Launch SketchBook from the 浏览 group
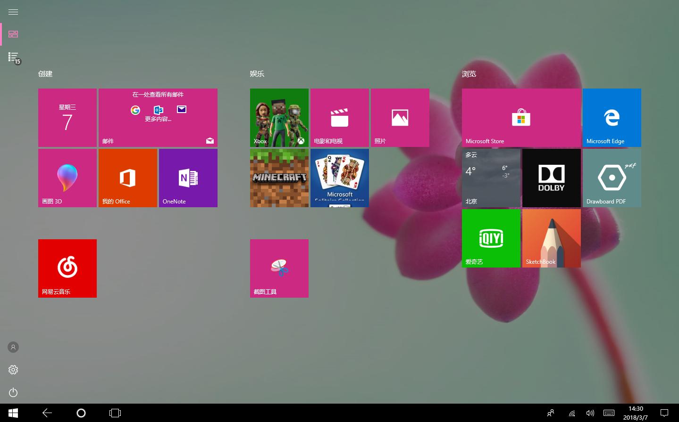Viewport: 679px width, 422px height. (x=551, y=238)
